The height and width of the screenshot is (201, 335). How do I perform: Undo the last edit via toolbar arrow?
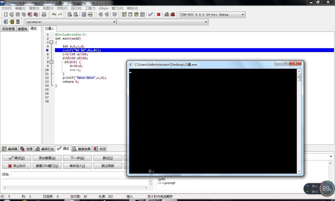click(54, 14)
